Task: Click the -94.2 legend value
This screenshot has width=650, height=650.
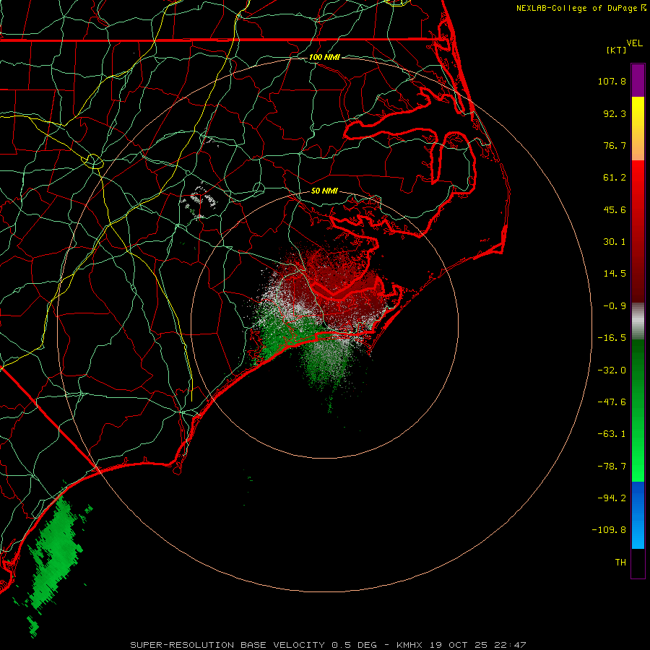Action: pyautogui.click(x=612, y=498)
